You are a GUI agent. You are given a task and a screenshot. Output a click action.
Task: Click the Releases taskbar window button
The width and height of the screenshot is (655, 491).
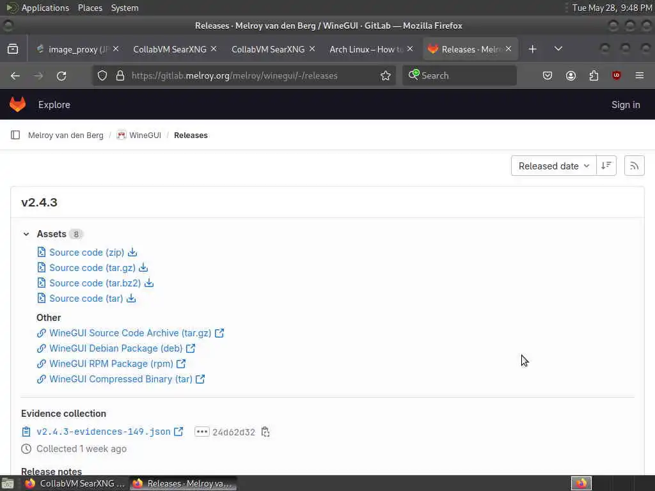point(183,483)
